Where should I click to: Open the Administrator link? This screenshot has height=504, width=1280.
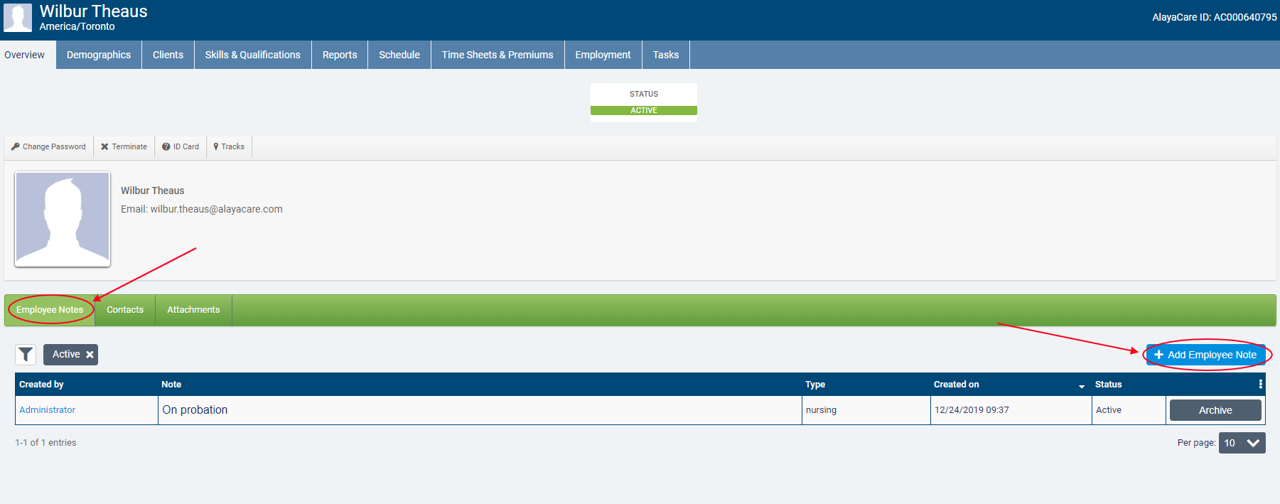point(47,410)
